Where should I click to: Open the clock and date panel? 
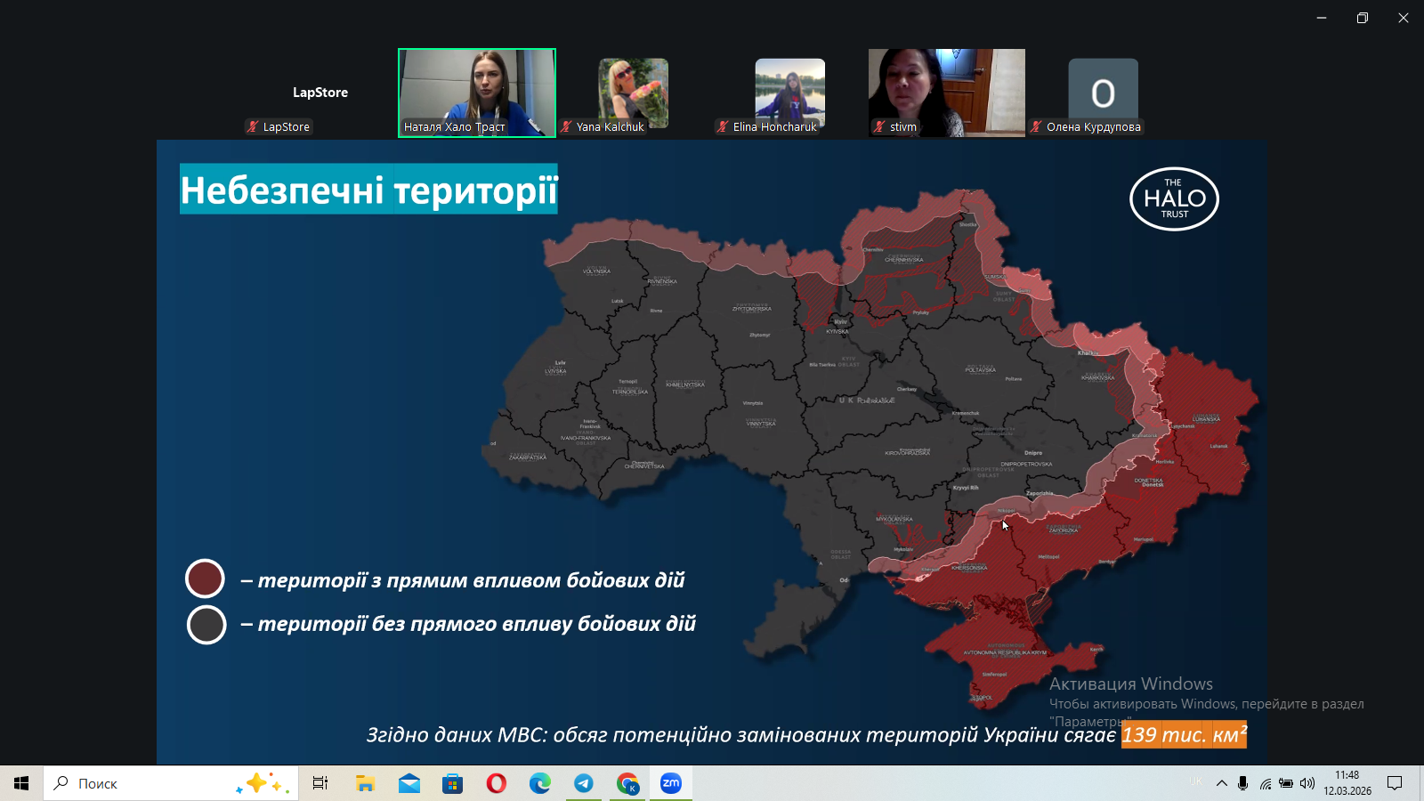click(1347, 783)
